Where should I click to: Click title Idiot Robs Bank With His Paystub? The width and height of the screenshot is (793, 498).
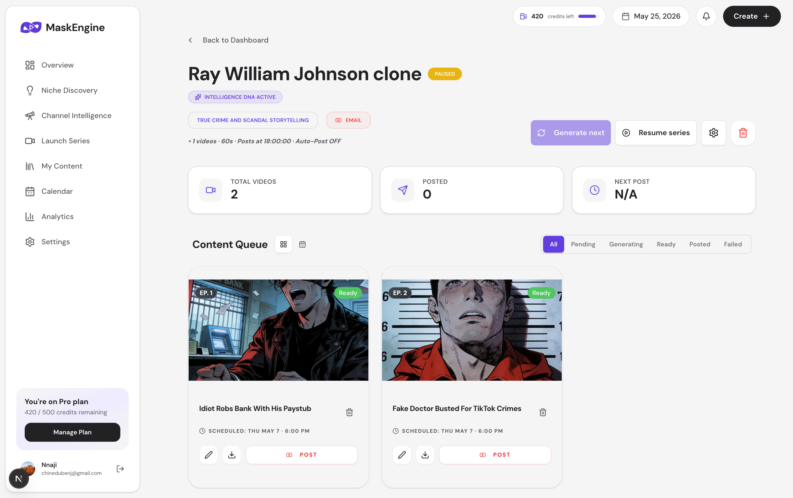click(255, 408)
